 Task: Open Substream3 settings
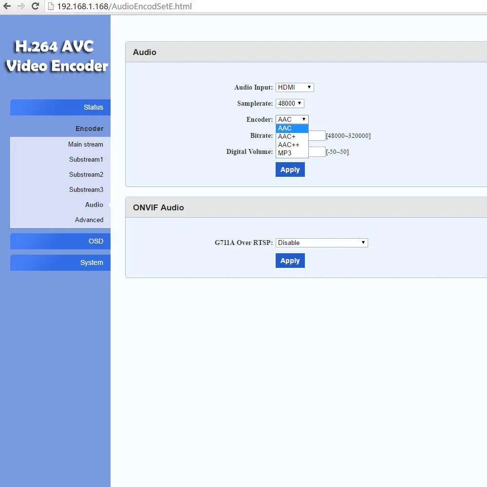[x=86, y=189]
